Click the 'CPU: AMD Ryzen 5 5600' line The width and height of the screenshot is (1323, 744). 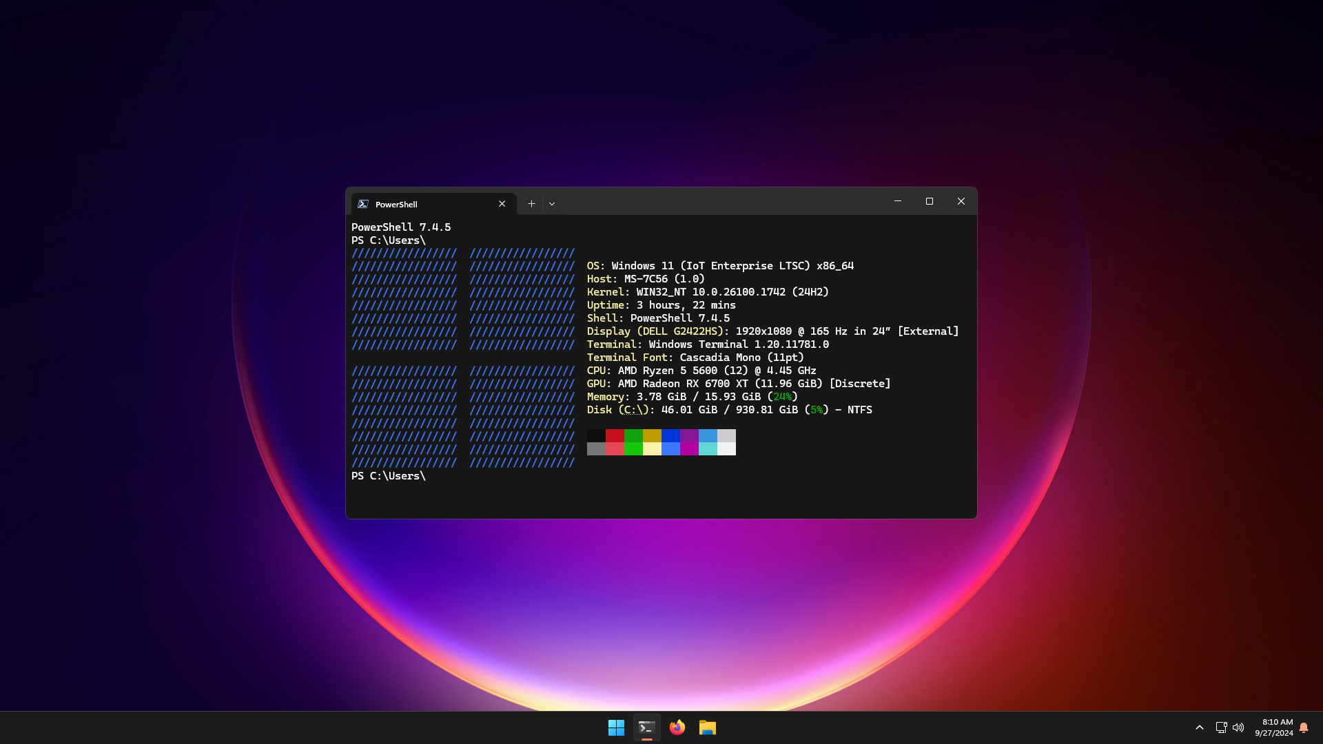click(x=701, y=371)
